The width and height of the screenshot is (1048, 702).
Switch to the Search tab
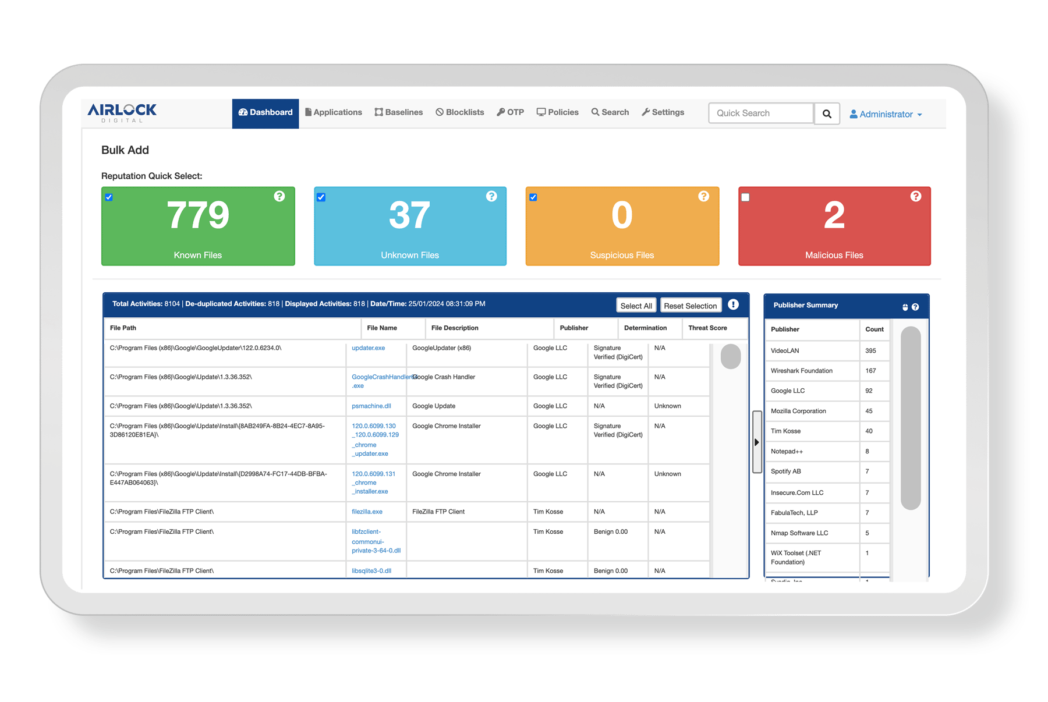click(x=610, y=112)
